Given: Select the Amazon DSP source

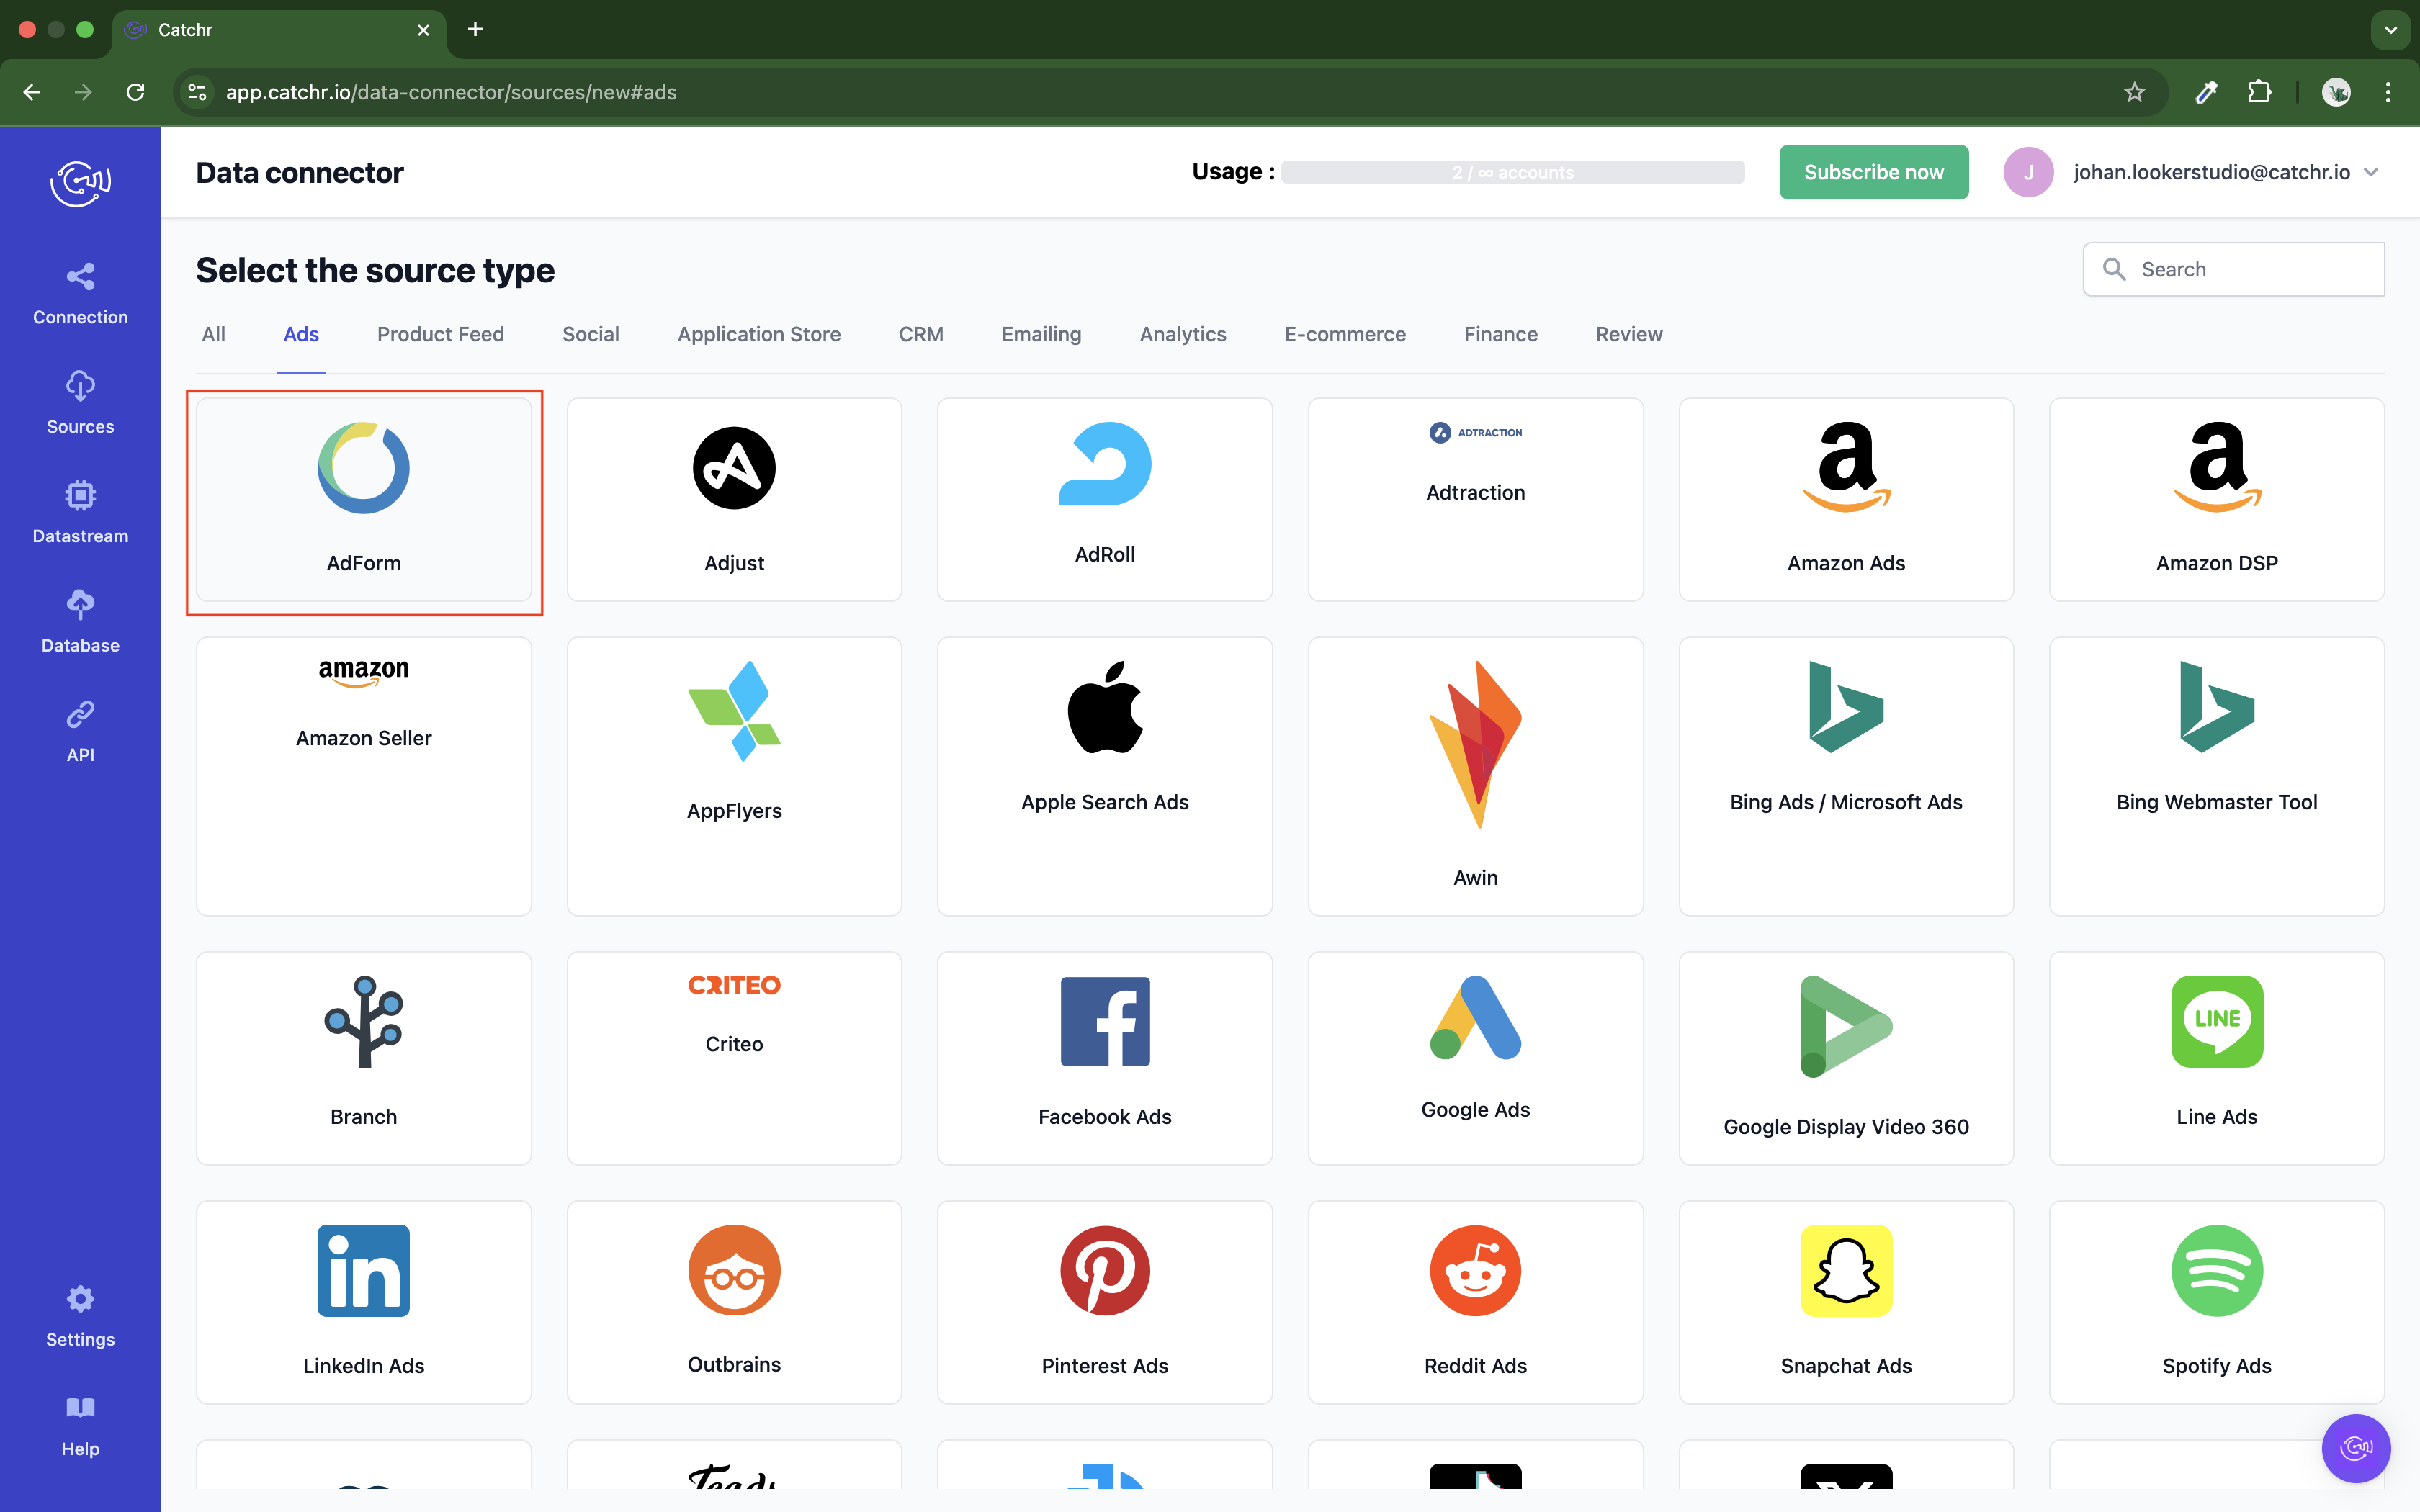Looking at the screenshot, I should click(x=2217, y=500).
